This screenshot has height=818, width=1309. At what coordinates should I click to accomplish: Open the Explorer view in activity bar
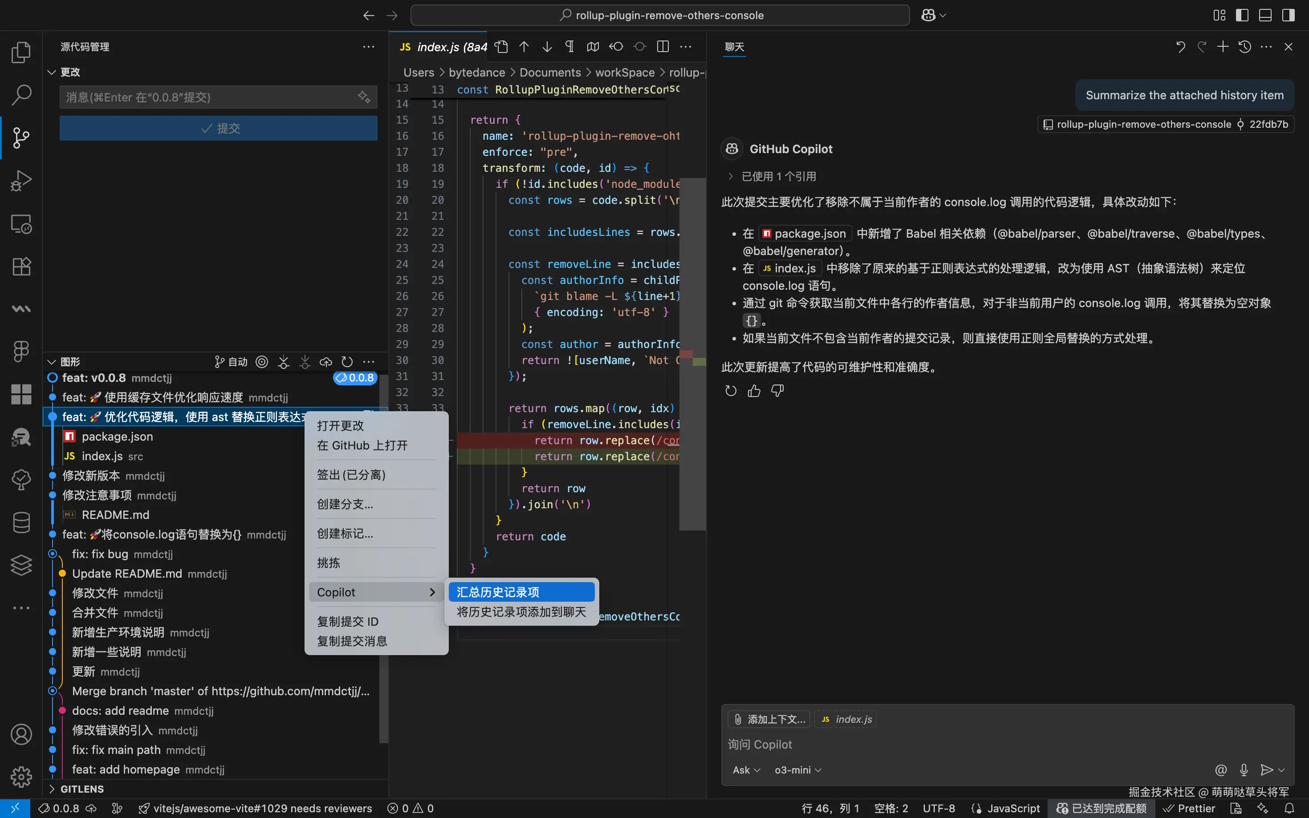21,53
